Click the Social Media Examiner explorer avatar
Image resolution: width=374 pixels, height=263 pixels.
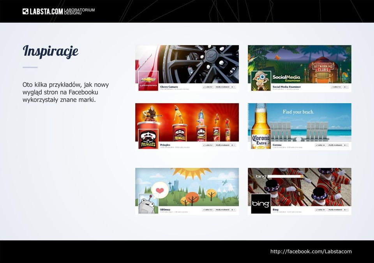click(261, 81)
